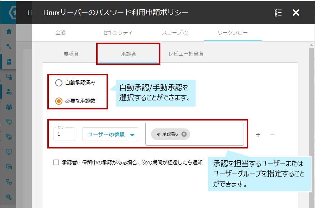Image resolution: width=315 pixels, height=208 pixels.
Task: Close the Linux password policy dialog
Action: pyautogui.click(x=296, y=13)
